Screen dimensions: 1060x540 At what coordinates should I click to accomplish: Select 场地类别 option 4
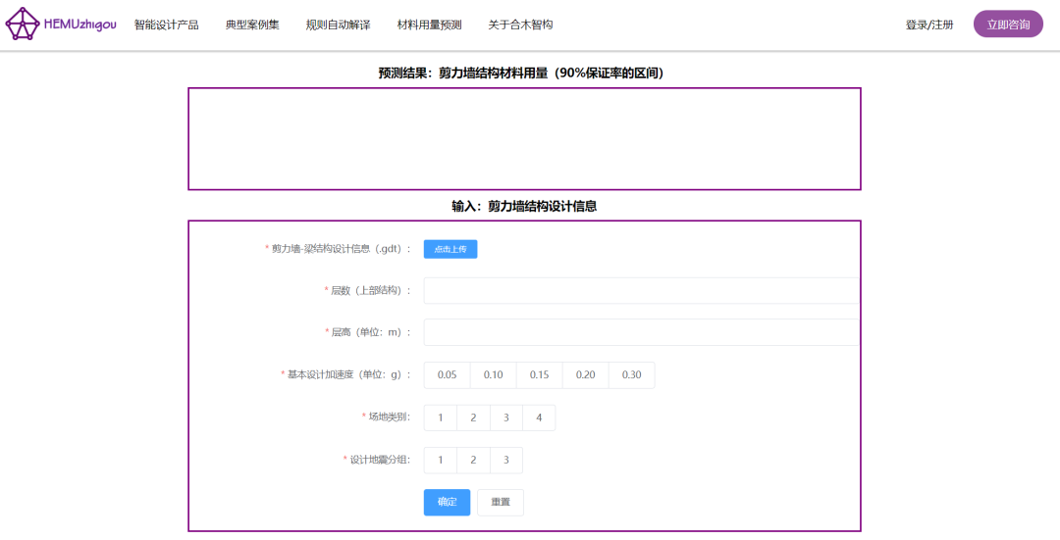(538, 417)
